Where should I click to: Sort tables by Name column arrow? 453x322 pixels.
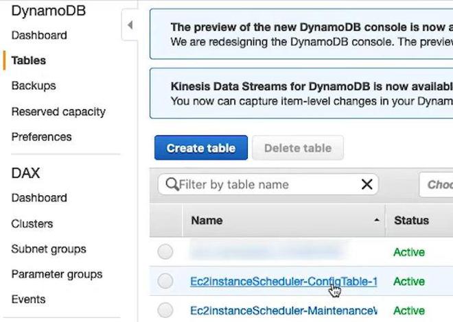pyautogui.click(x=376, y=221)
